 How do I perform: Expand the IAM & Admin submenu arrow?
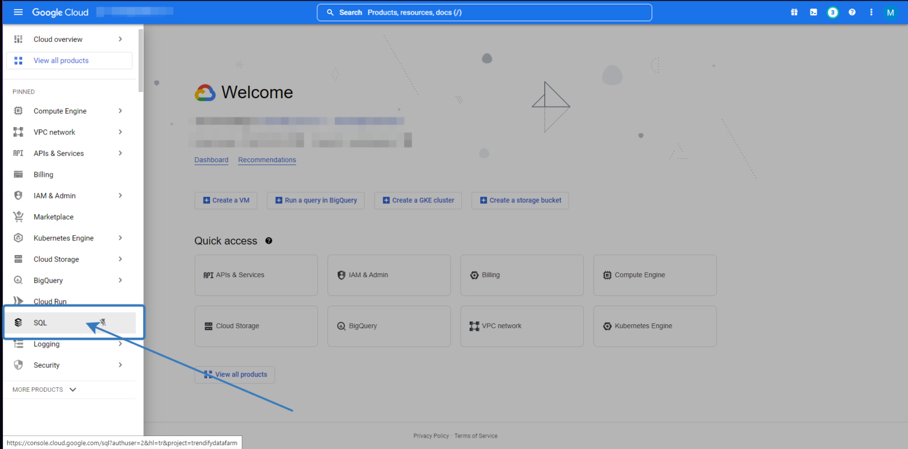120,196
